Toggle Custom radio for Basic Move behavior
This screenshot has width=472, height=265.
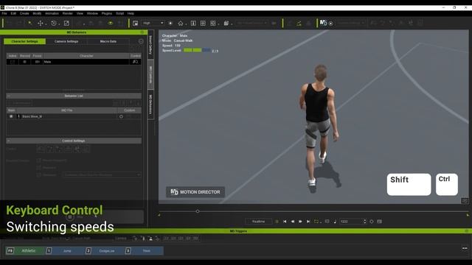tap(121, 116)
